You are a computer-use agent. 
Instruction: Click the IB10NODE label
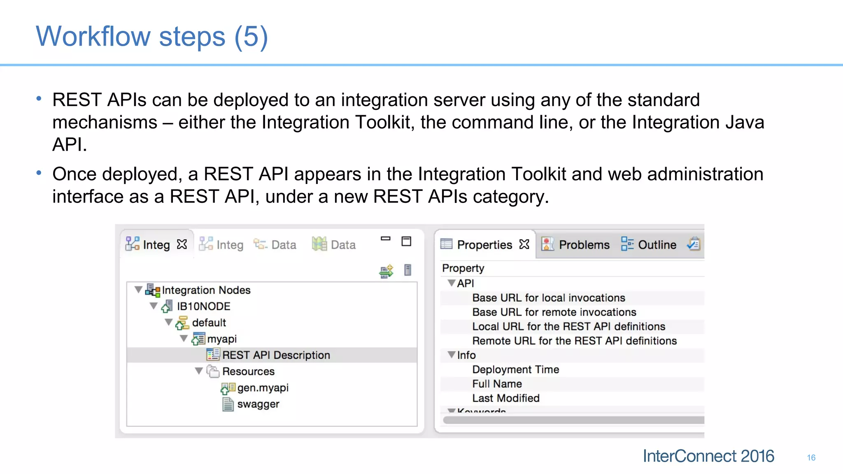pos(204,307)
